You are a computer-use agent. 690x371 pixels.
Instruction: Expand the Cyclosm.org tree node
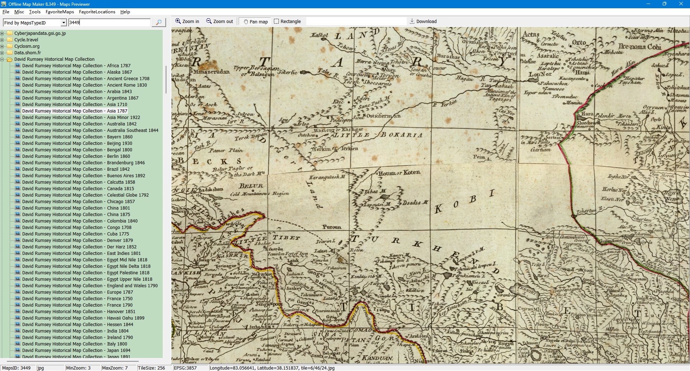[x=2, y=46]
